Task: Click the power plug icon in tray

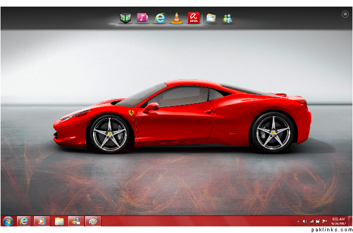Action: [317, 221]
